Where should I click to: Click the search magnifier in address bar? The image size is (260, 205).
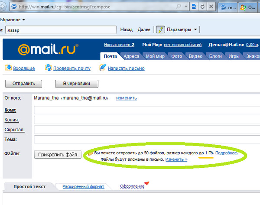point(179,7)
